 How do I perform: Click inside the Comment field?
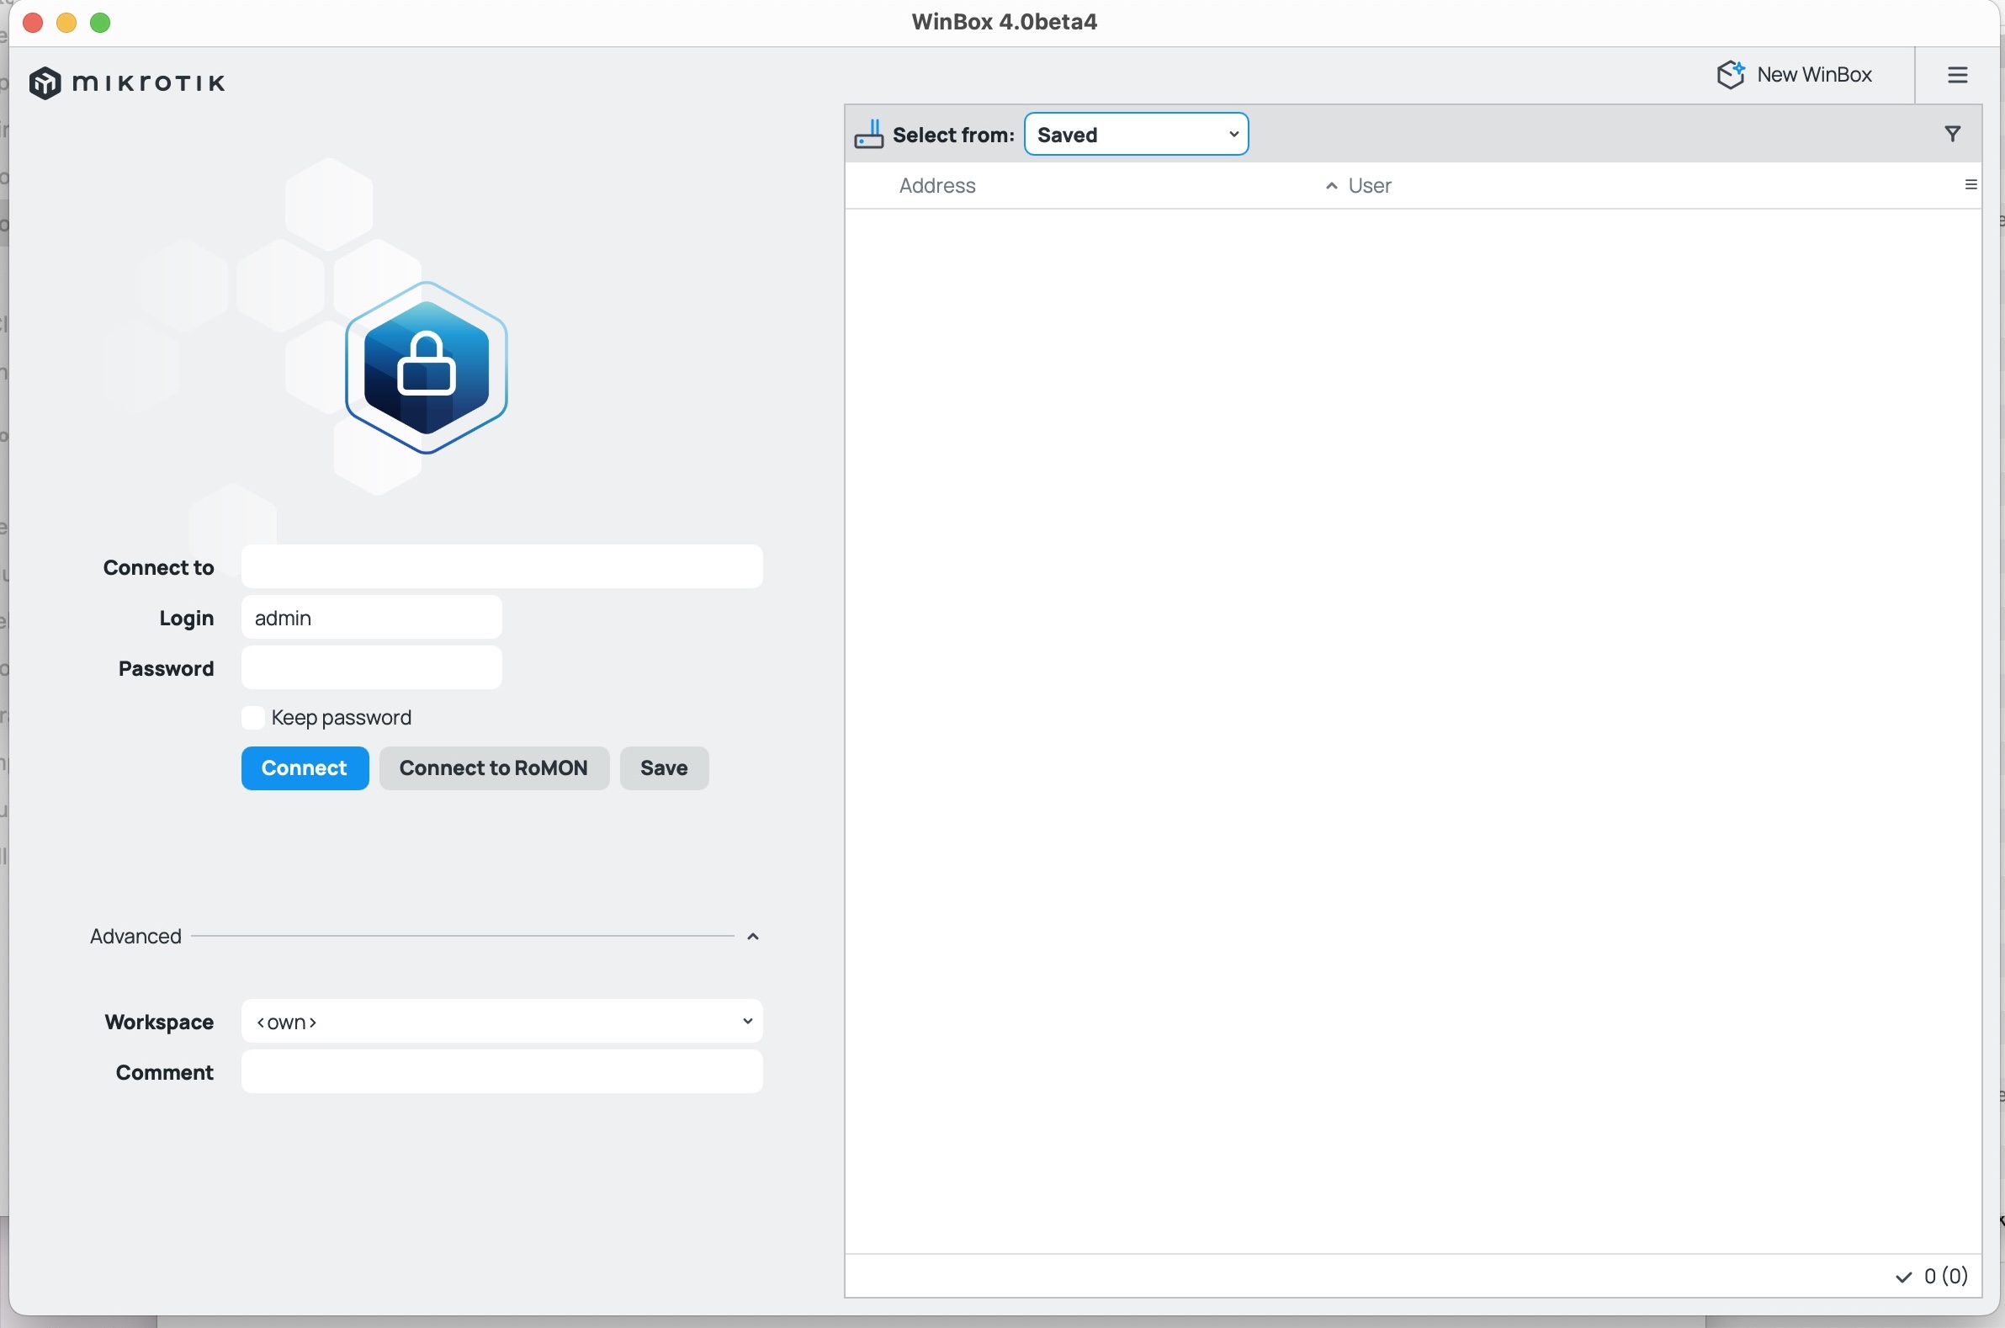[501, 1072]
